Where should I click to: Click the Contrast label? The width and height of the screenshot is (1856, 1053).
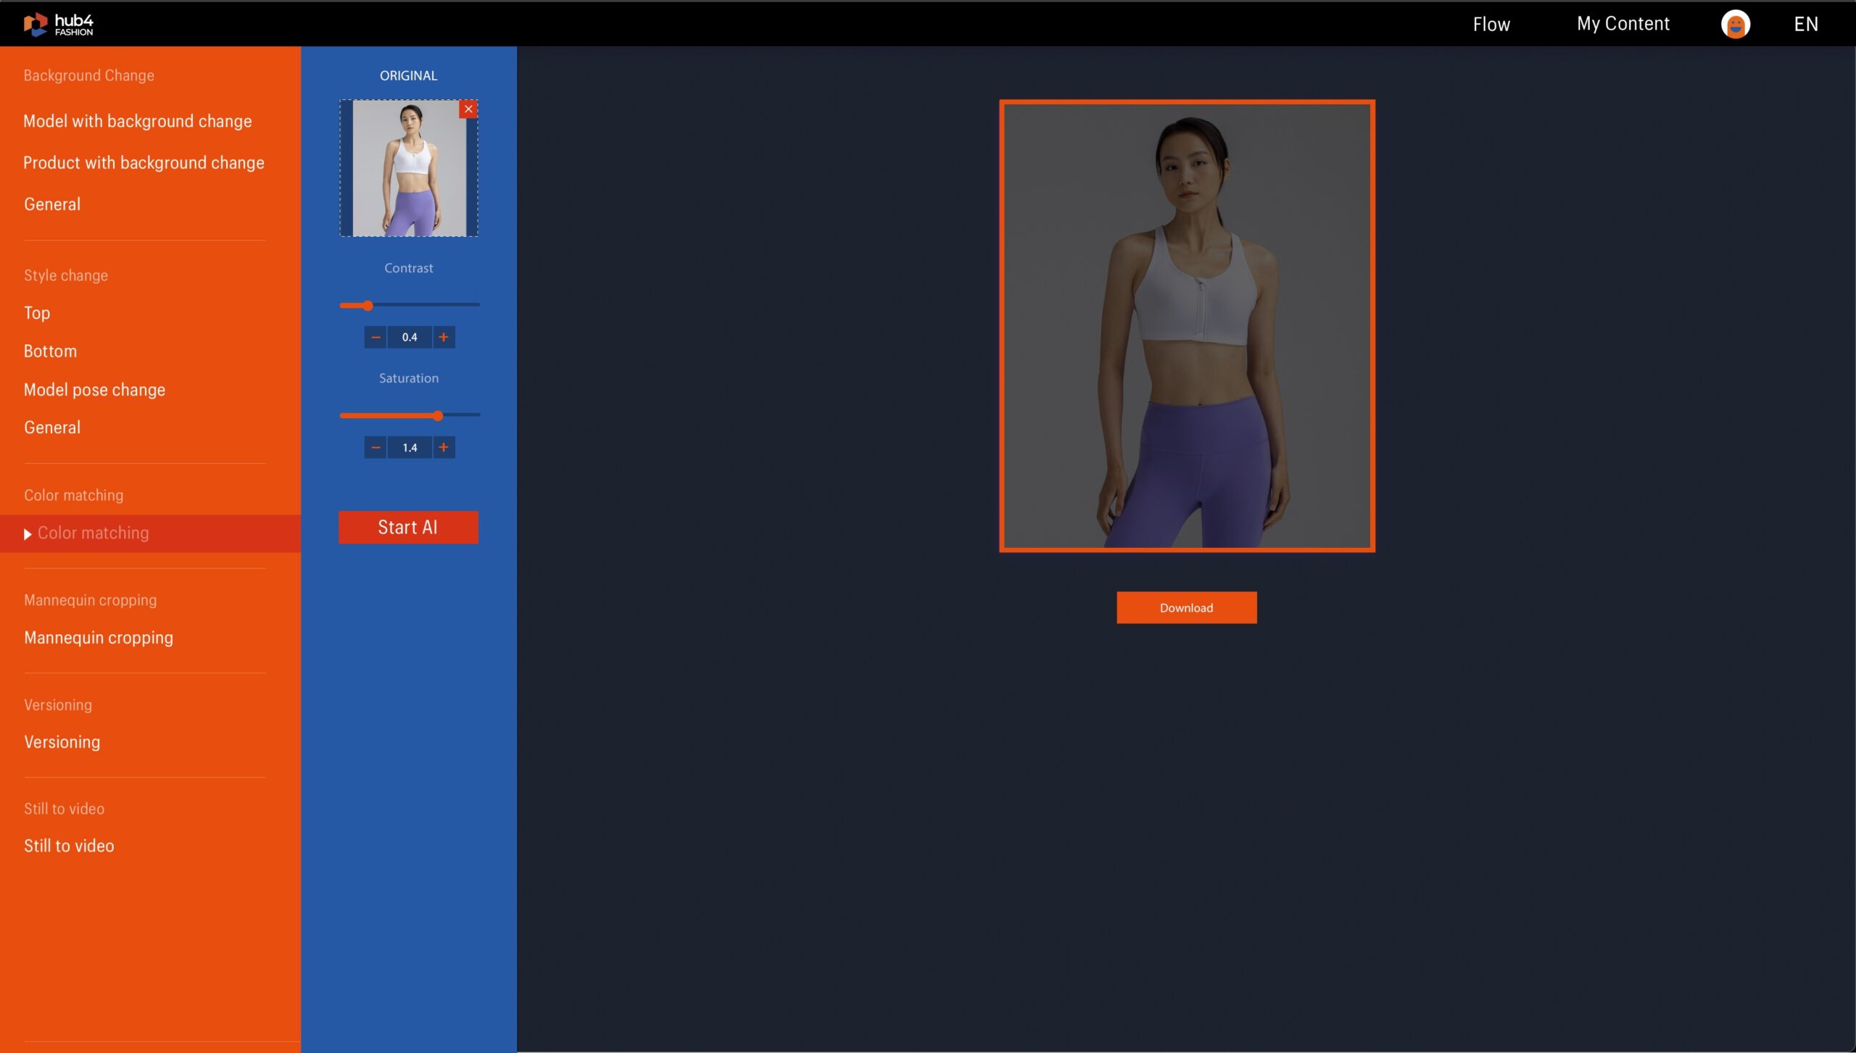pos(408,268)
